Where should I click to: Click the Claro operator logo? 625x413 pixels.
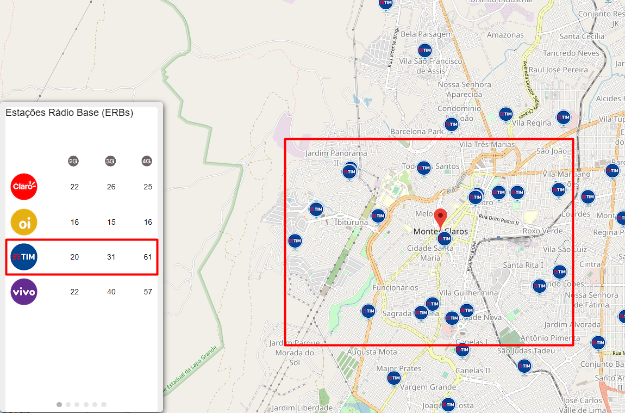24,186
